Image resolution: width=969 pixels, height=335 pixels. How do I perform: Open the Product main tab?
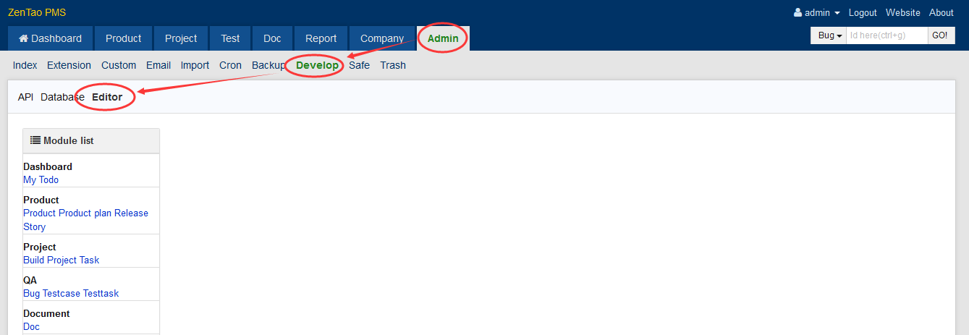click(123, 38)
